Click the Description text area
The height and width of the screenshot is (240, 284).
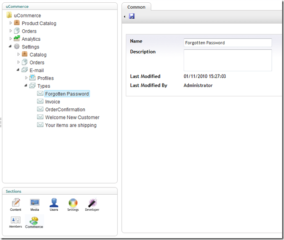tap(227, 60)
